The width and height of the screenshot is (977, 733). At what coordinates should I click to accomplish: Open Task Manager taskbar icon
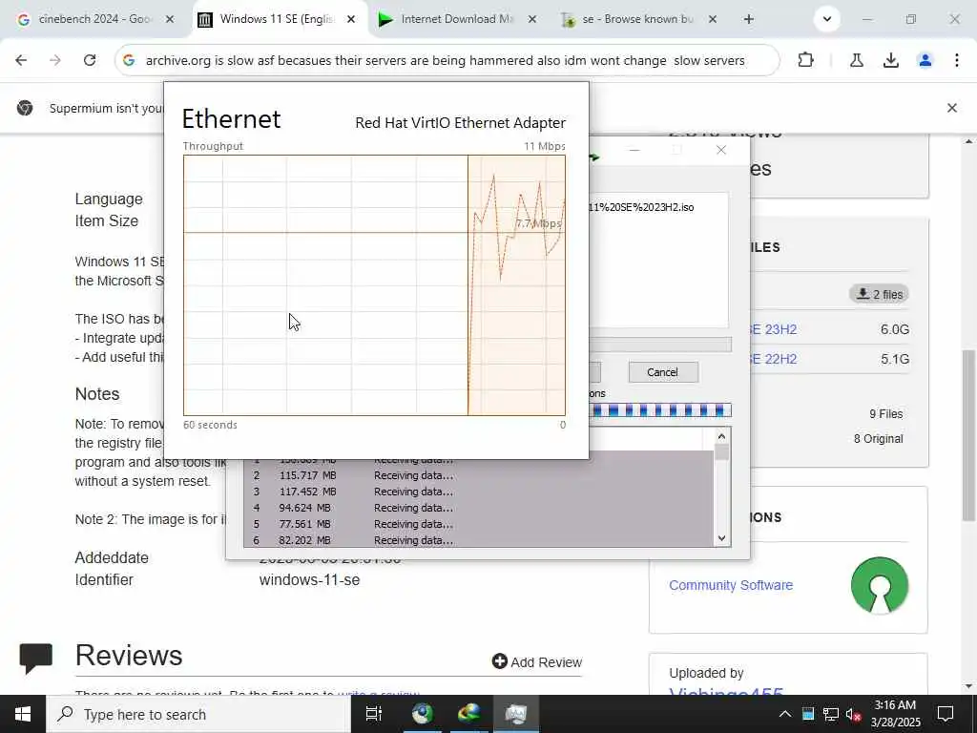[516, 714]
